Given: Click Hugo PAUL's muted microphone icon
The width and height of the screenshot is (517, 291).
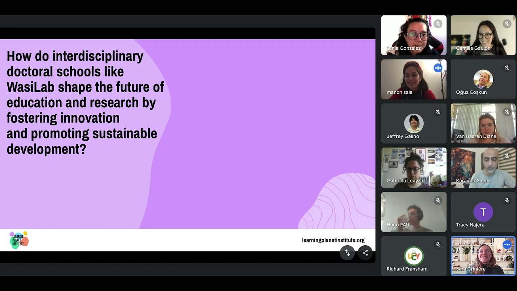Looking at the screenshot, I should click(438, 200).
